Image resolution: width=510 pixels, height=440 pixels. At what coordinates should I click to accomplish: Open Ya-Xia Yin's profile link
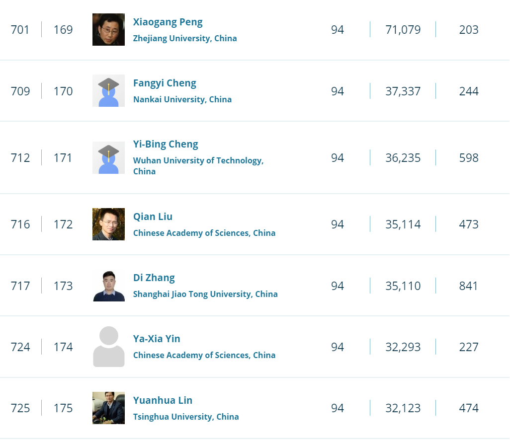[x=157, y=339]
